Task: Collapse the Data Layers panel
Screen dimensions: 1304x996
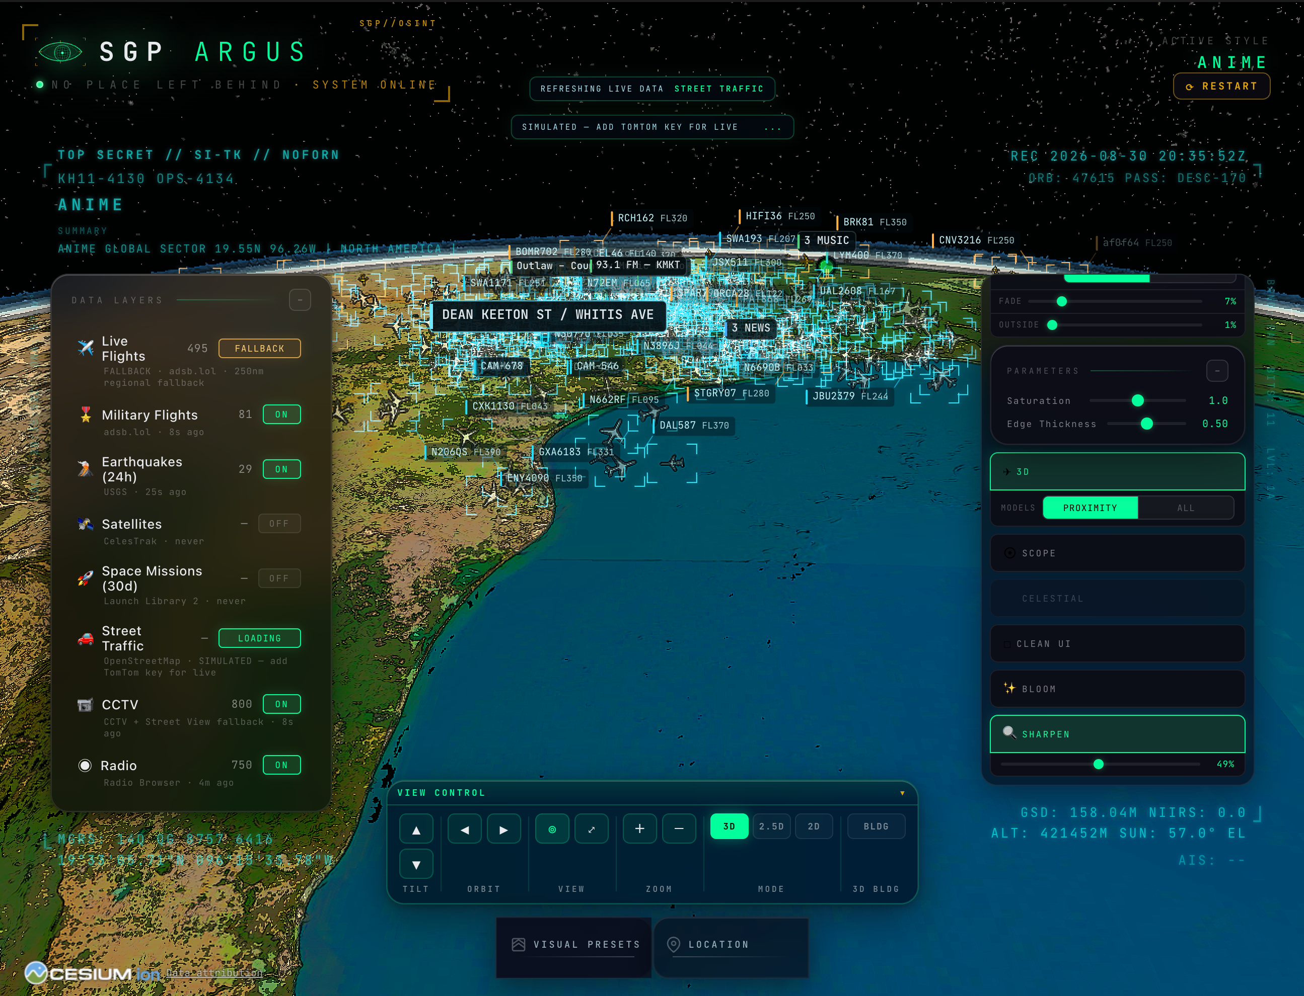Action: coord(300,300)
